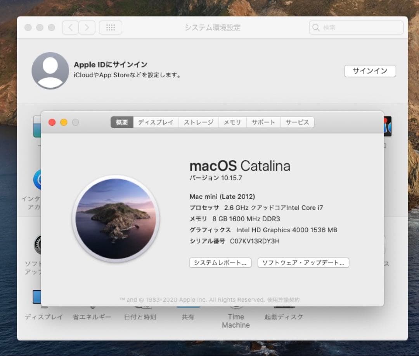This screenshot has width=419, height=356.
Task: Run ソフトウェア・アップデート from the About window
Action: pos(303,263)
